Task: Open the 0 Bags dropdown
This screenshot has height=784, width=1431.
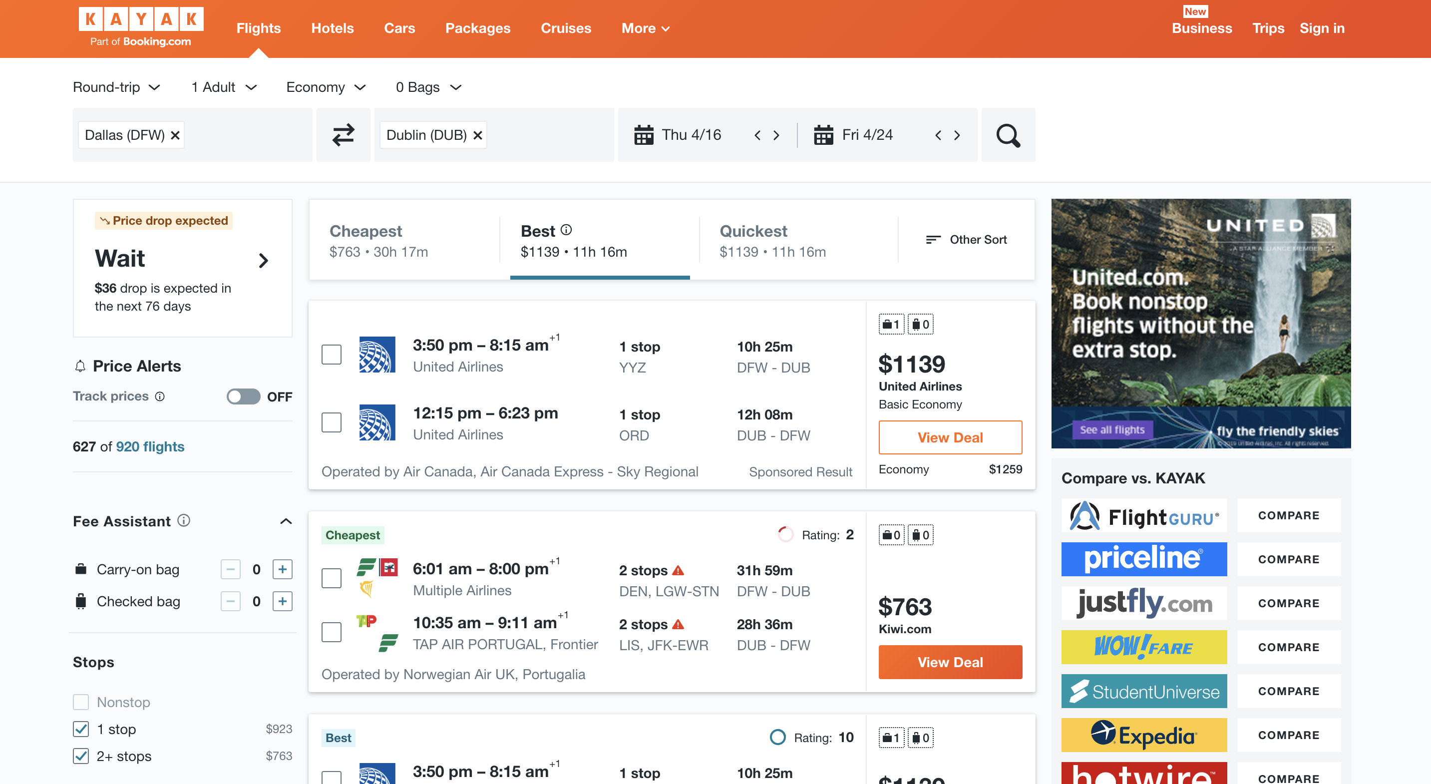Action: (429, 87)
